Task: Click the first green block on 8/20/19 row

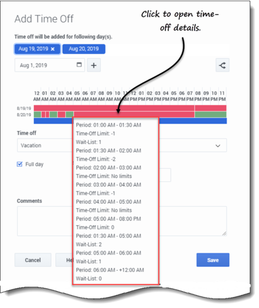Action: coord(37,114)
